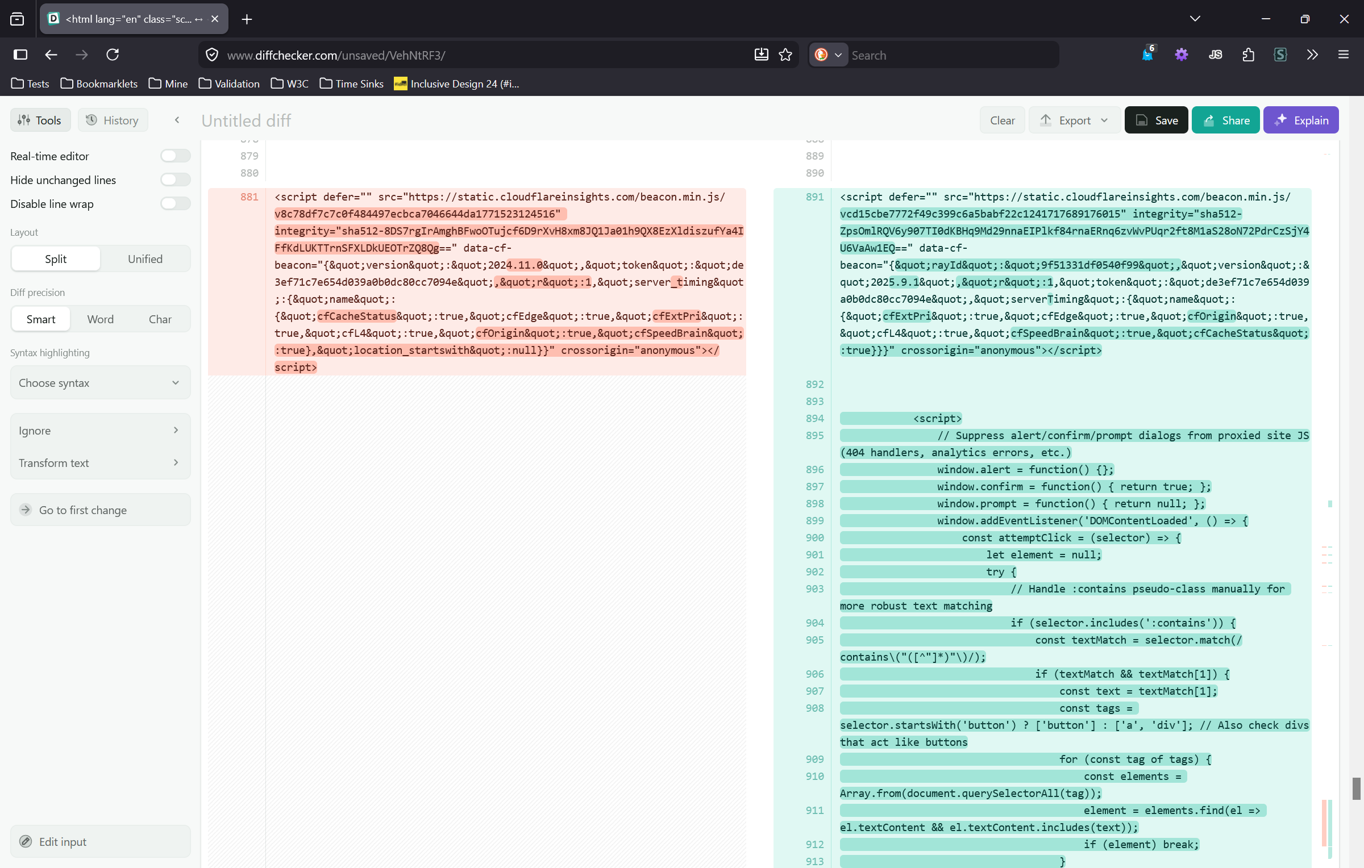Set diff precision to Smart
Viewport: 1364px width, 868px height.
[x=41, y=319]
